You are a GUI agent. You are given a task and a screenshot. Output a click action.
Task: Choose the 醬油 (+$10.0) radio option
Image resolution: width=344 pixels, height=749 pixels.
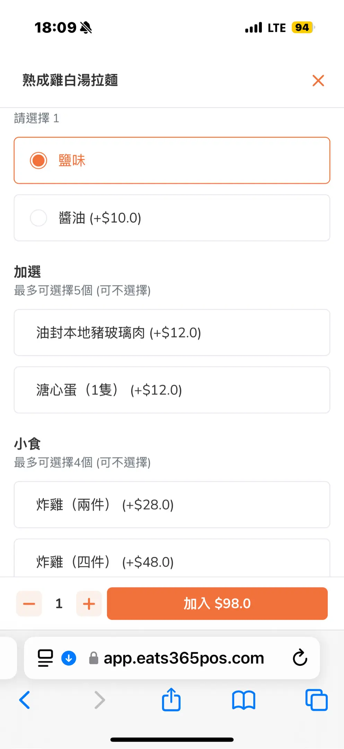(x=38, y=218)
